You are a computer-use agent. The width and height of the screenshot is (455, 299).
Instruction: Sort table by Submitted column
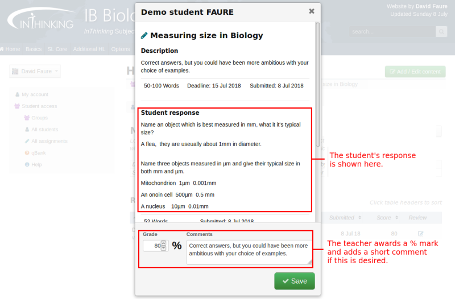click(345, 218)
